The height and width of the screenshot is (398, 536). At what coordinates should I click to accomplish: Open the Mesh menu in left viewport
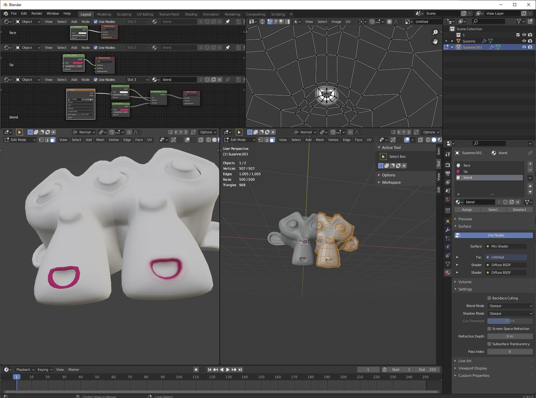coord(100,140)
